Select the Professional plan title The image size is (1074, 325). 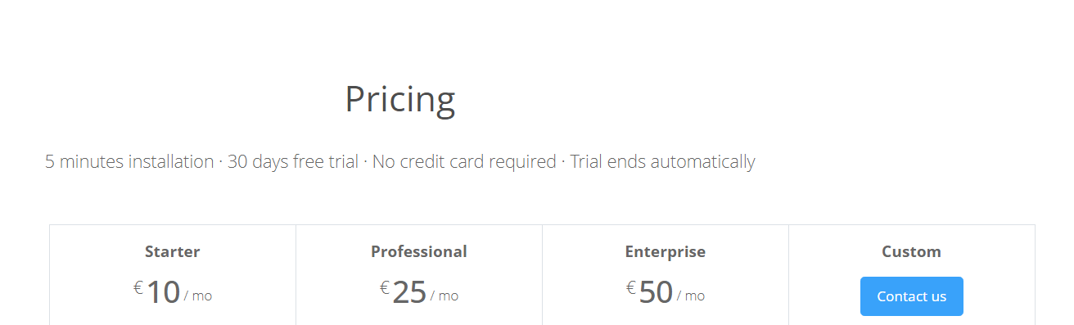419,251
